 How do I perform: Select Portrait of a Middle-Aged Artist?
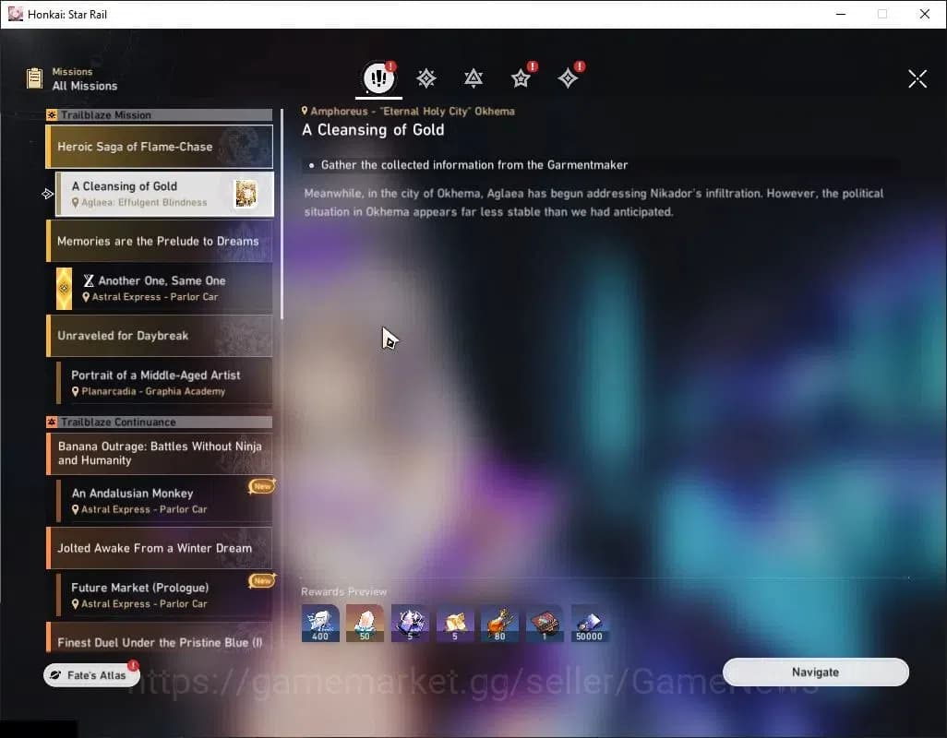click(164, 383)
